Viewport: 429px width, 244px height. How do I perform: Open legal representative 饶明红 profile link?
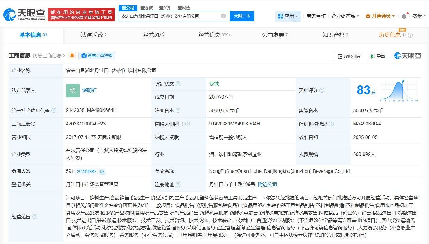click(89, 90)
